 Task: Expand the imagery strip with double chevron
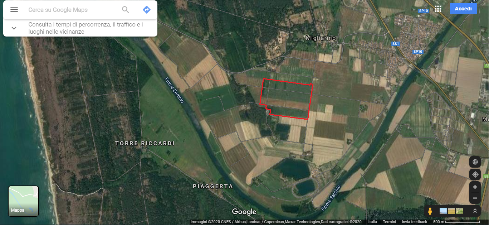pos(475,211)
